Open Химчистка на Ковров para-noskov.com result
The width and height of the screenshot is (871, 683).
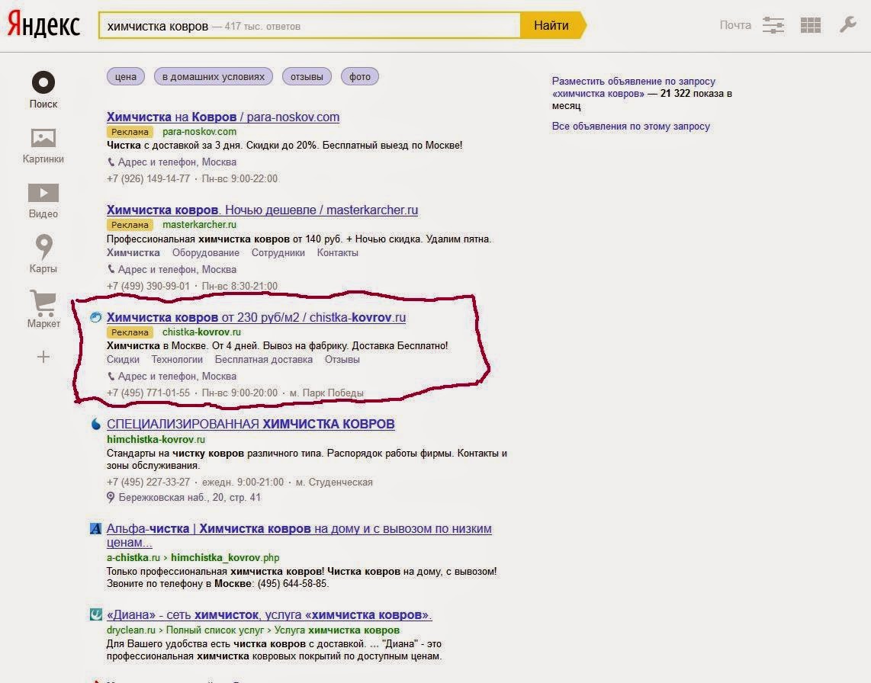coord(223,117)
